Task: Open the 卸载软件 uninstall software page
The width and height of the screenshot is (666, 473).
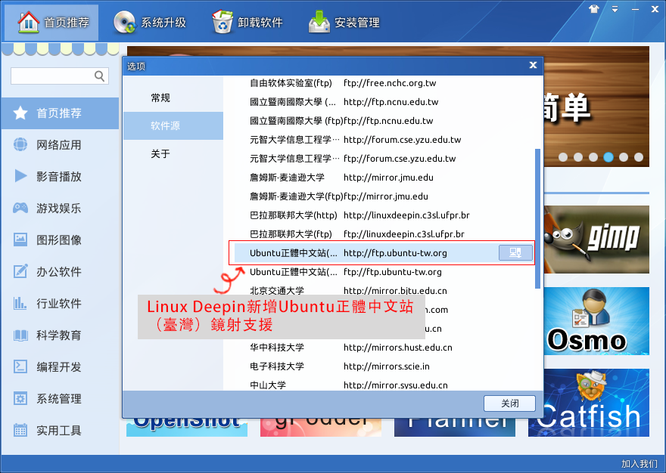Action: (247, 23)
